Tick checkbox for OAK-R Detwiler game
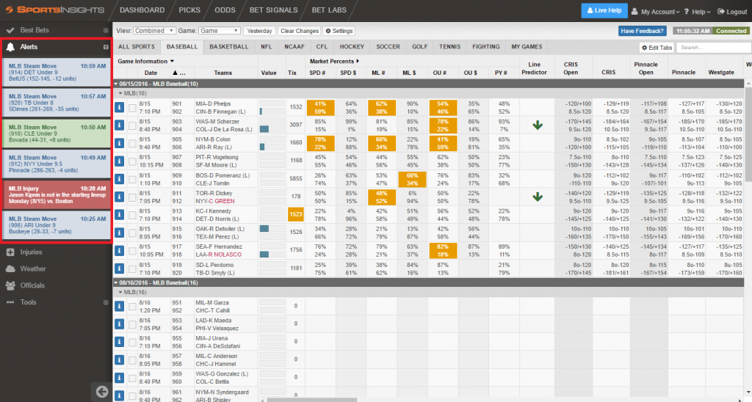Screen dimensions: 752x402 tap(132, 233)
